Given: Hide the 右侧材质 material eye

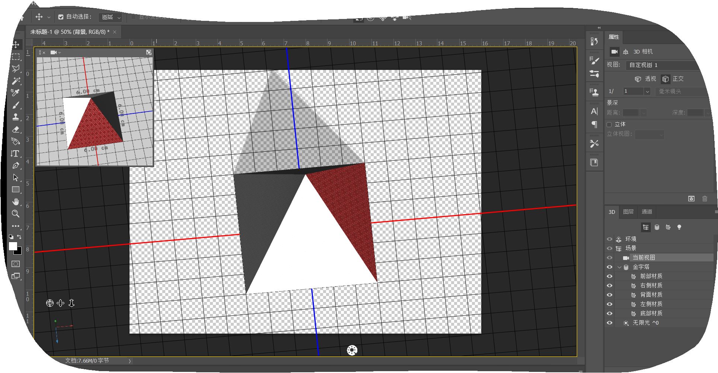Looking at the screenshot, I should pyautogui.click(x=609, y=286).
